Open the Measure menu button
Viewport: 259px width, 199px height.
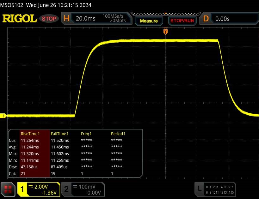[149, 21]
